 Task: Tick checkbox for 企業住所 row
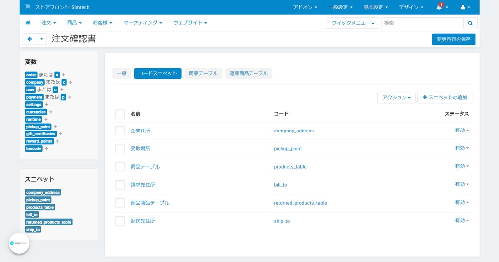[120, 131]
